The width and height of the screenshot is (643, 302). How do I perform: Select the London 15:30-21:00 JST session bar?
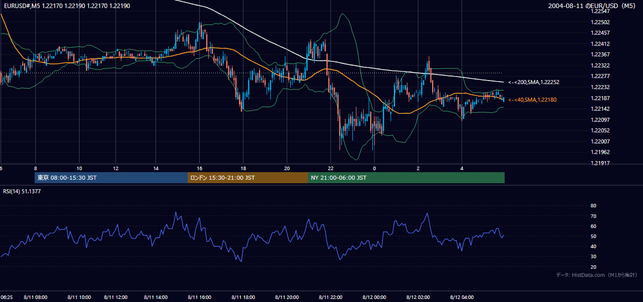coord(248,178)
